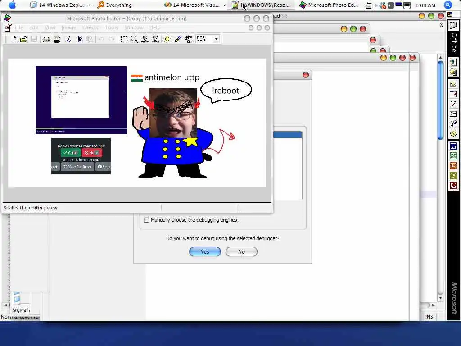
Task: Click the New Task clipboard icon on Office bar
Action: [x=453, y=104]
